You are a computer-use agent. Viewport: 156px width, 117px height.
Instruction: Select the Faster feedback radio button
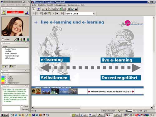pos(6,77)
